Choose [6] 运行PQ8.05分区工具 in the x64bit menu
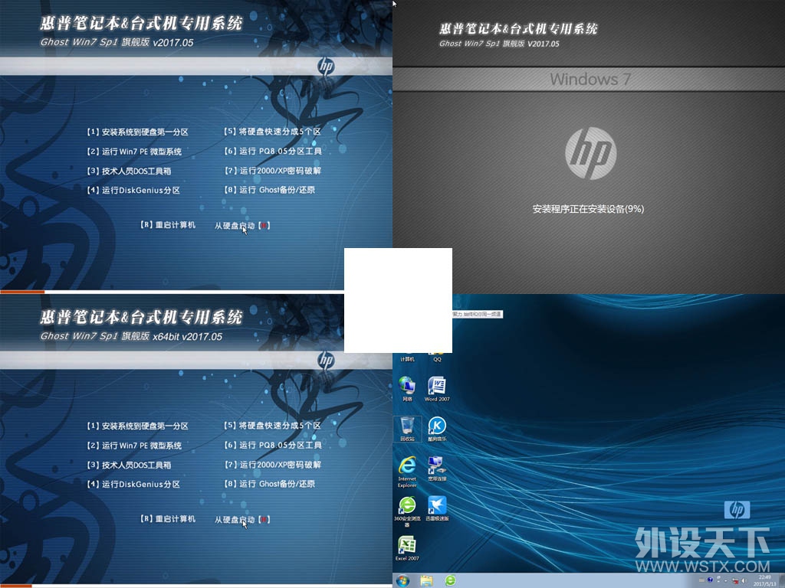 point(272,445)
